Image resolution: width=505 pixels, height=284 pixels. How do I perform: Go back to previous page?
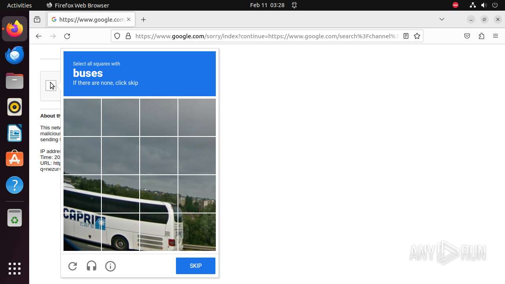pyautogui.click(x=38, y=36)
